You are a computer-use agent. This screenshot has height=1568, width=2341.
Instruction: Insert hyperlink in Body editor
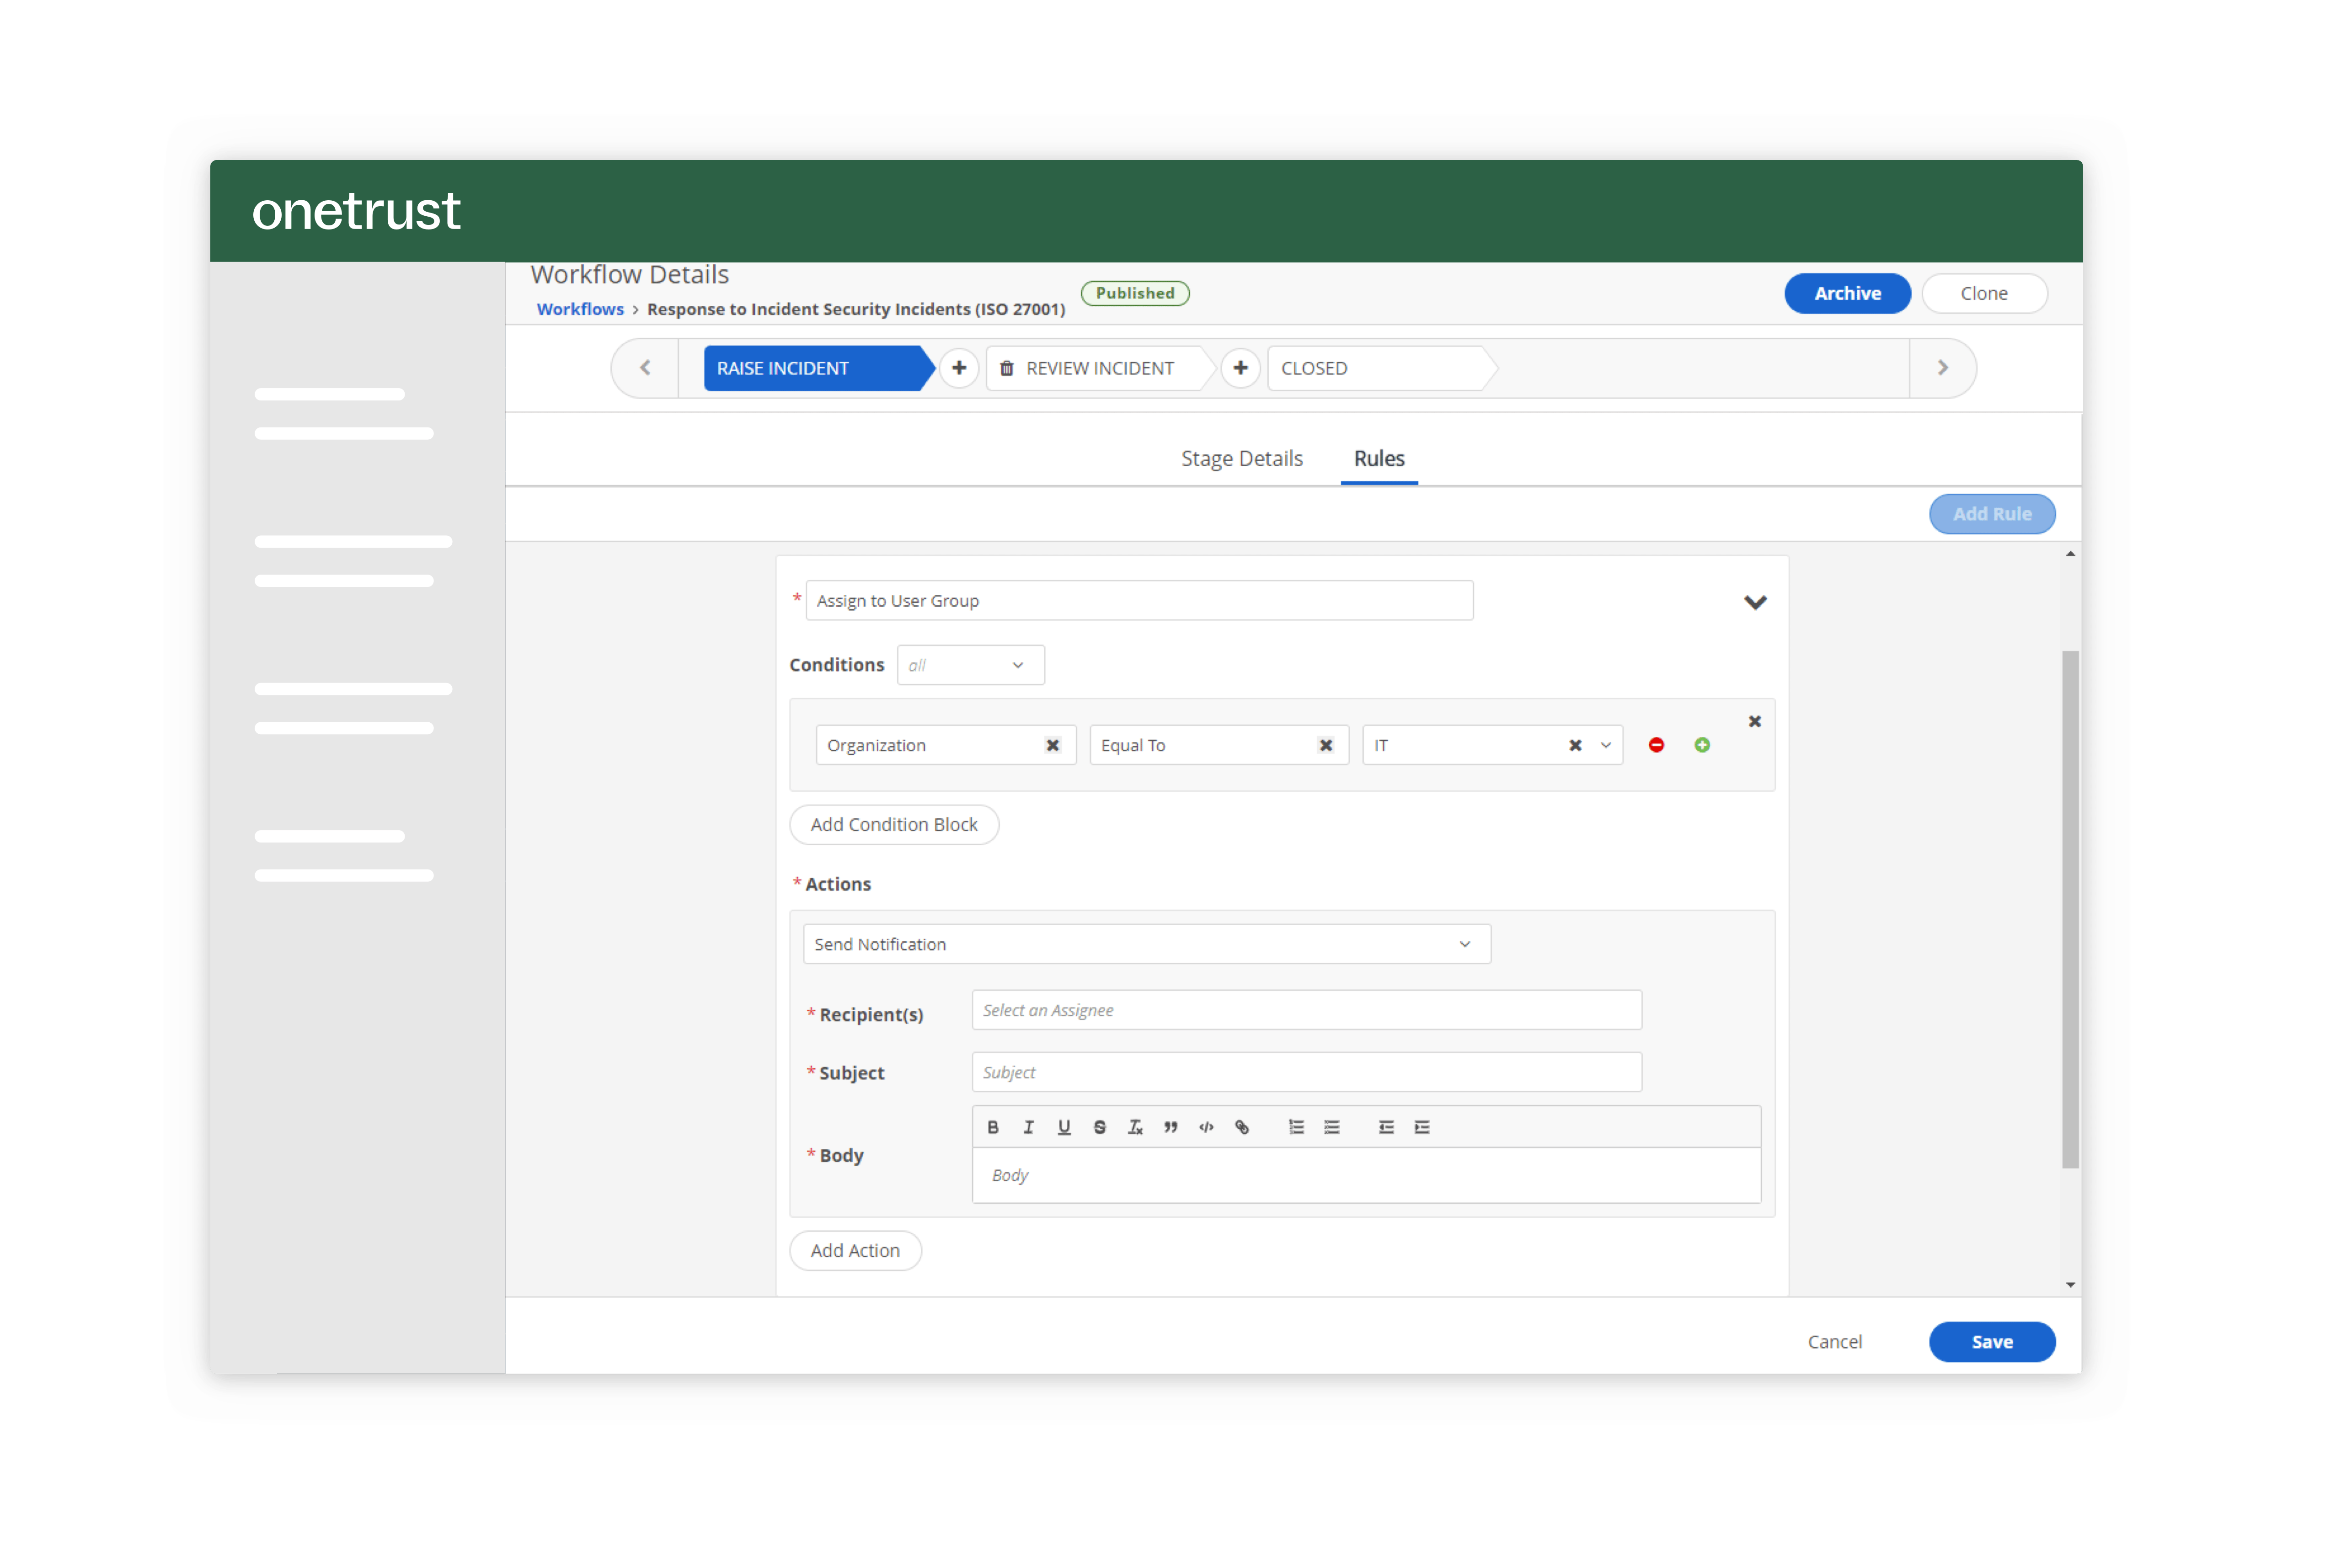click(x=1242, y=1127)
